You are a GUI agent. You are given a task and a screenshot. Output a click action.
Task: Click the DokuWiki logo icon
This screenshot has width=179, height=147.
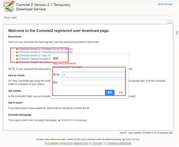click(9, 6)
